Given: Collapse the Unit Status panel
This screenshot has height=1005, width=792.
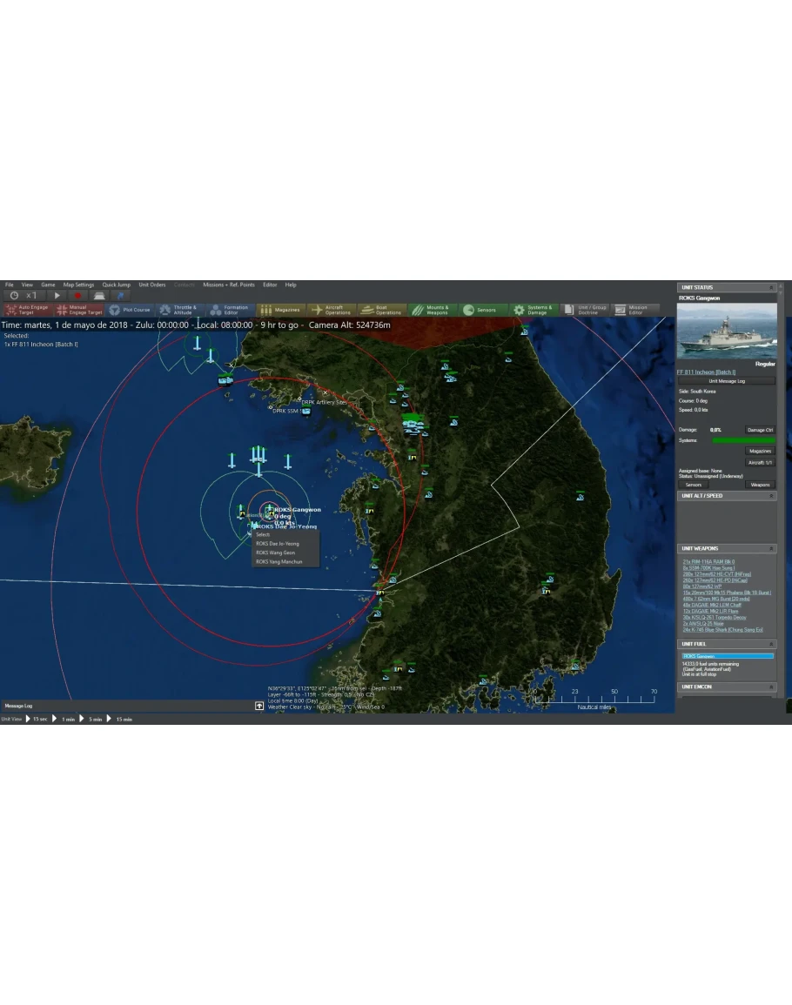Looking at the screenshot, I should [x=770, y=287].
